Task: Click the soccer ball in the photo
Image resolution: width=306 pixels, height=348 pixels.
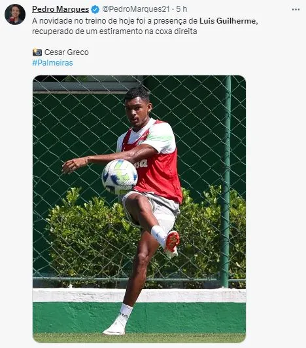Action: point(120,177)
